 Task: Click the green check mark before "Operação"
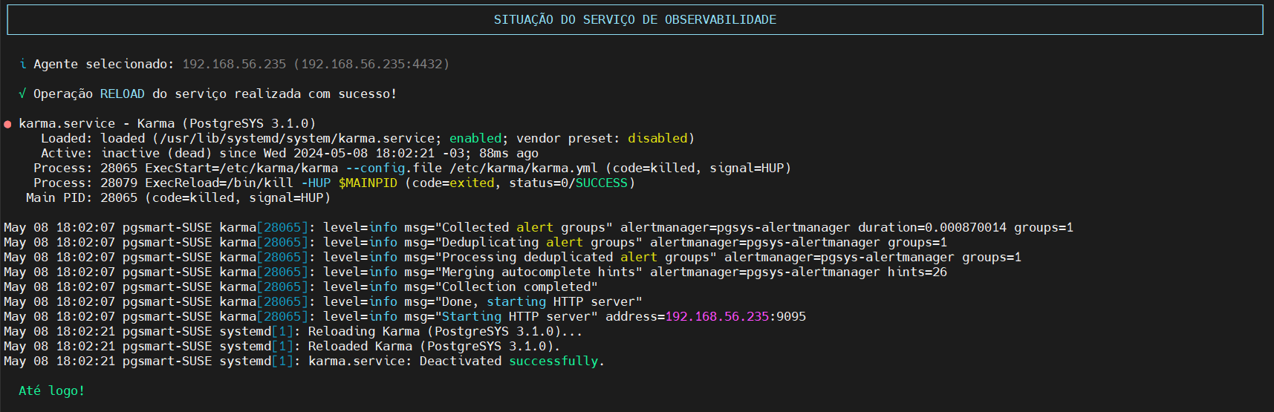click(x=22, y=94)
